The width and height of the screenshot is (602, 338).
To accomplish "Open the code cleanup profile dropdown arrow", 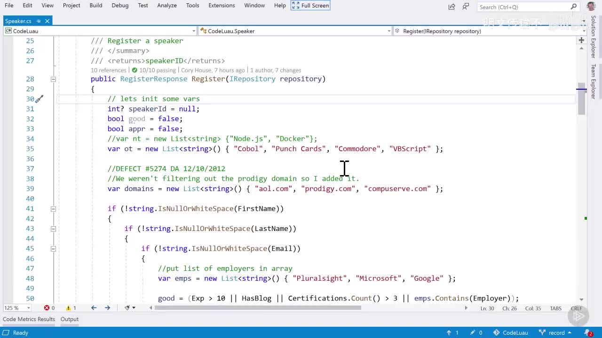I will pyautogui.click(x=134, y=308).
